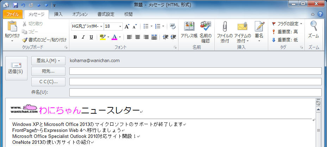Align text left
The width and height of the screenshot is (327, 147).
point(130,37)
